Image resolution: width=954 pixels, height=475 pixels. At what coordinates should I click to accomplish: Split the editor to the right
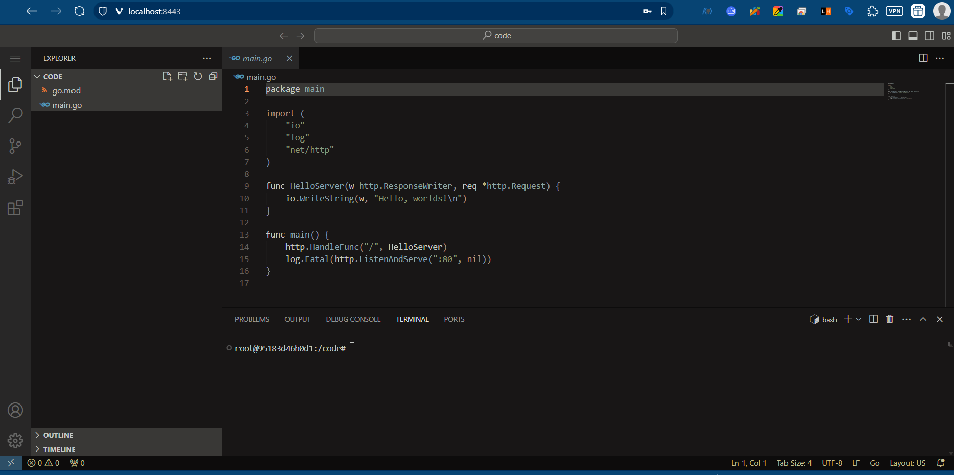pos(923,58)
